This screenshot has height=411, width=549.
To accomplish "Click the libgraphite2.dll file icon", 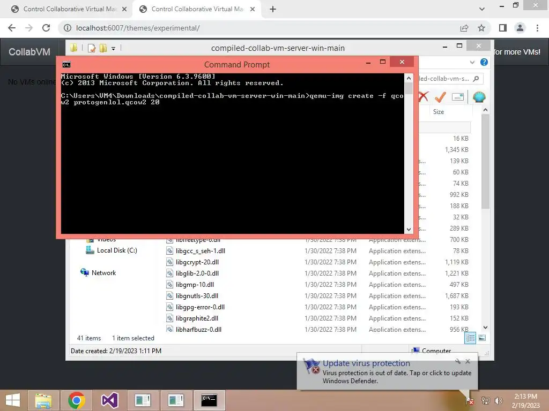I will point(169,318).
